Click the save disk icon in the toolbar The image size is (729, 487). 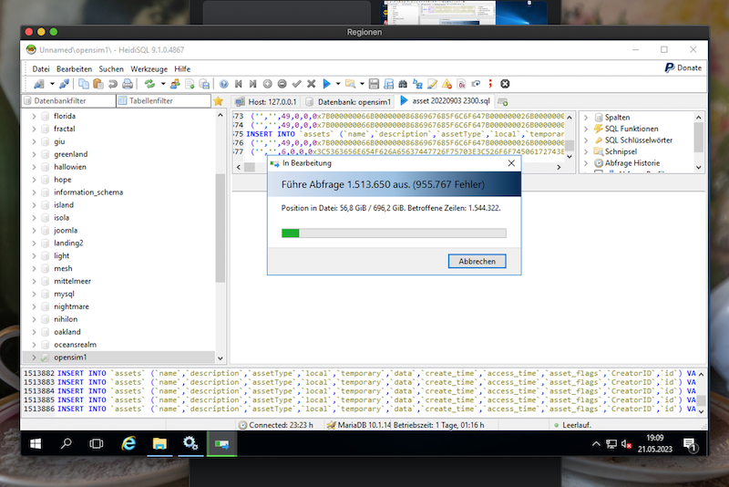point(374,84)
